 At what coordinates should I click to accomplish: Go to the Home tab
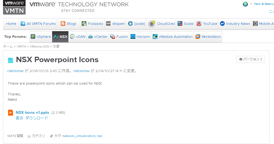tap(11, 24)
